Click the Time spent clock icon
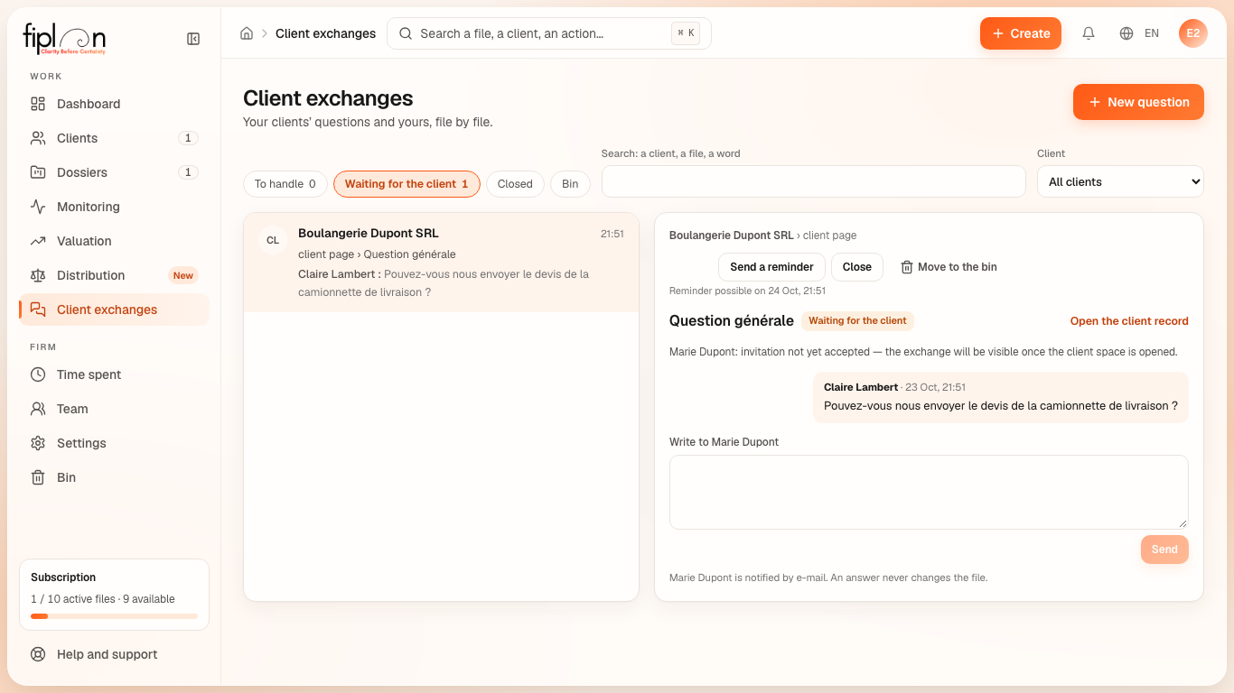Viewport: 1234px width, 693px height. click(x=38, y=374)
